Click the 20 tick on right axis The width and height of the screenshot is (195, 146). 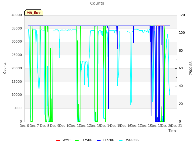(181, 104)
